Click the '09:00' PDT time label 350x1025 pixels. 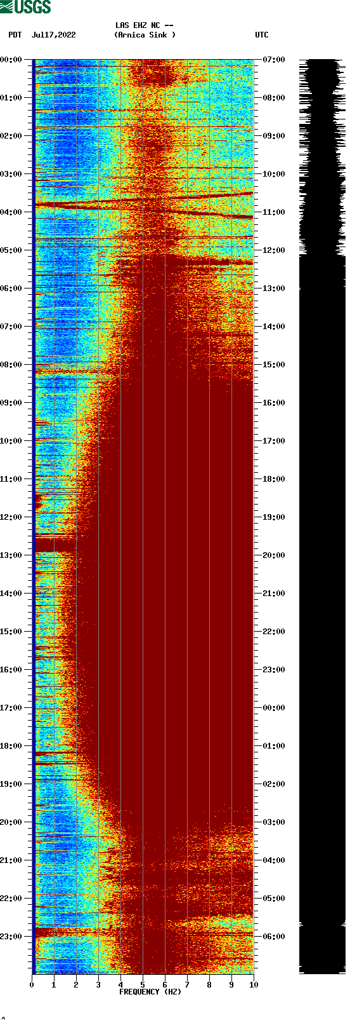(x=11, y=403)
